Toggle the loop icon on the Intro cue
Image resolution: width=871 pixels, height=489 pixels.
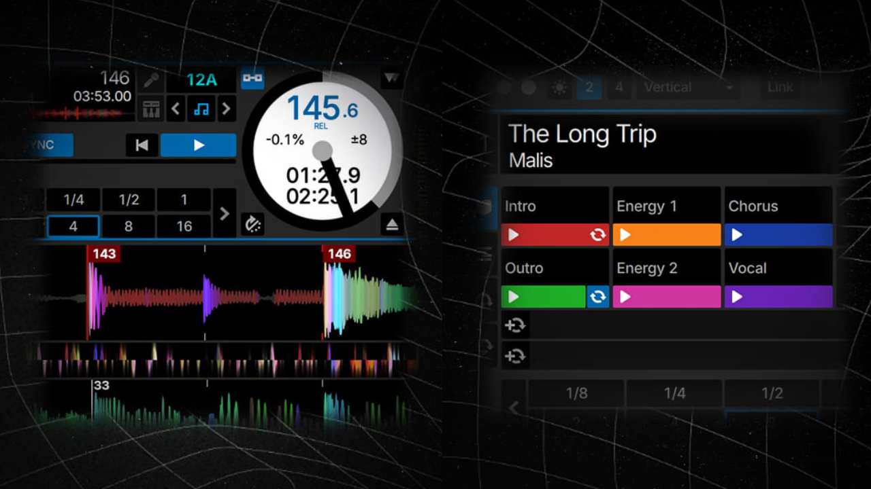pyautogui.click(x=597, y=235)
